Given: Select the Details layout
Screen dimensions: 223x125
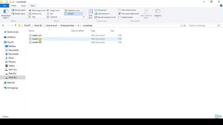Looking at the screenshot, I should point(73,14).
